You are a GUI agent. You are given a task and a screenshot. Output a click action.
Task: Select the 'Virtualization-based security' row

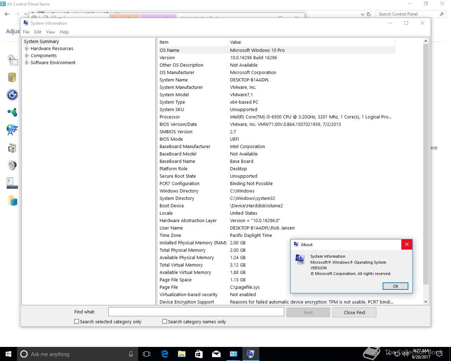[277, 294]
